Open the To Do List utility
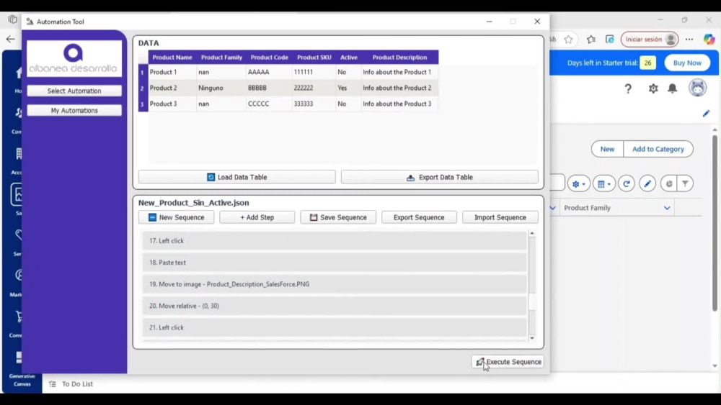This screenshot has width=721, height=405. click(x=71, y=384)
